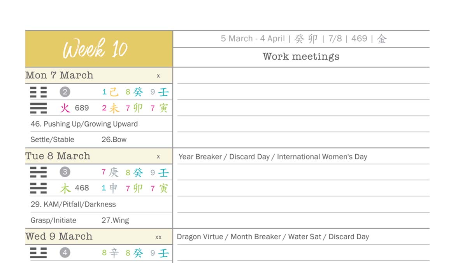
Task: Click the xx marker beside Wed 9 March
Action: (x=158, y=237)
